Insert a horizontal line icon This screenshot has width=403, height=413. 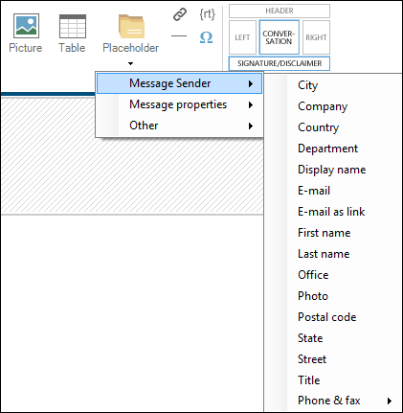coord(179,35)
